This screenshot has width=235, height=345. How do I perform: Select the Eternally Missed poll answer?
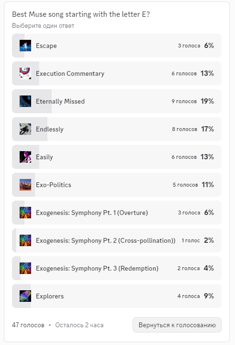117,101
